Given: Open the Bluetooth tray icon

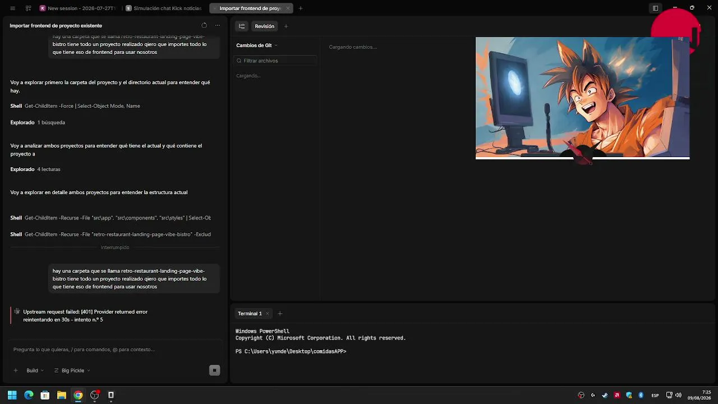Looking at the screenshot, I should pyautogui.click(x=641, y=395).
